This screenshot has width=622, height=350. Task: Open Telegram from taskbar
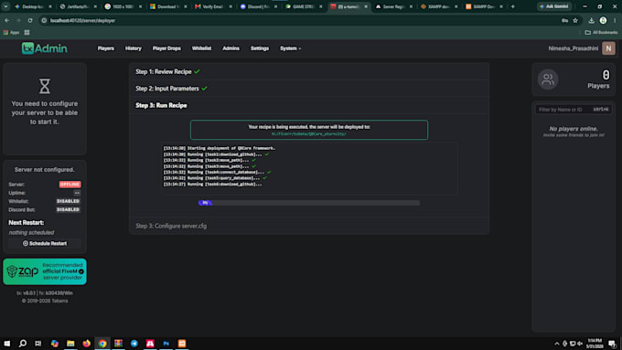tap(134, 344)
